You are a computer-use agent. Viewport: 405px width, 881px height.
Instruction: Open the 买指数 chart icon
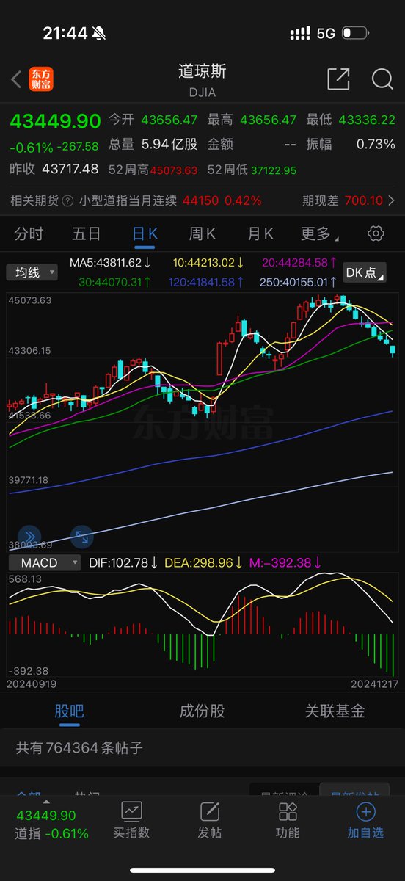[131, 811]
